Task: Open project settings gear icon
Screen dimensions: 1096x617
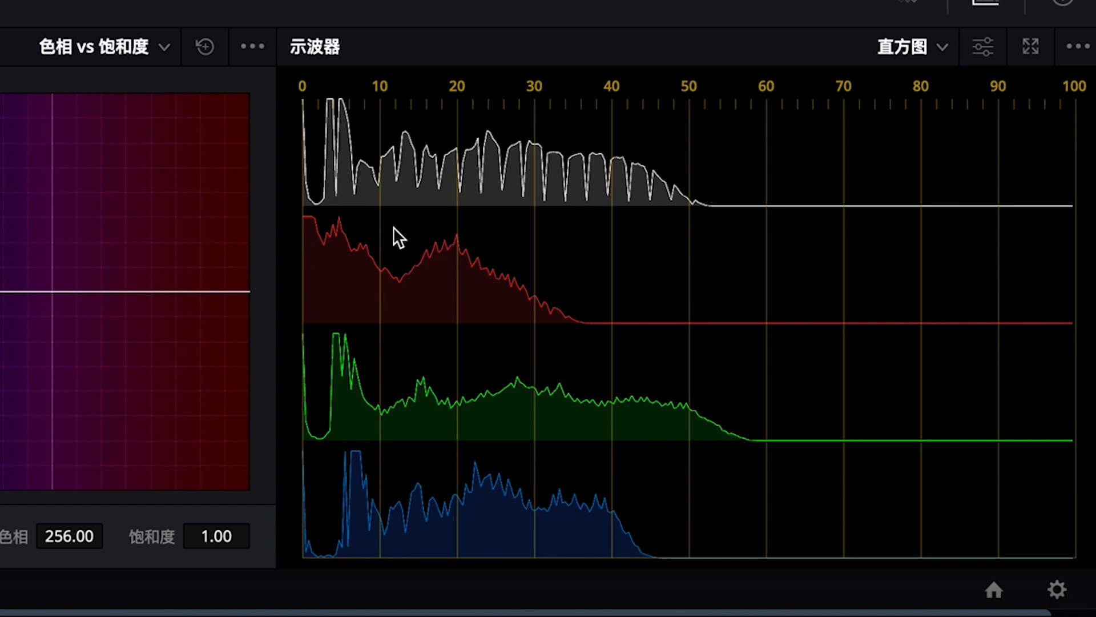Action: (1057, 590)
